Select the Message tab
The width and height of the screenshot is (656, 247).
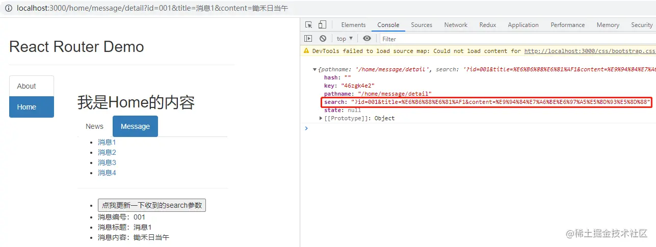coord(135,126)
